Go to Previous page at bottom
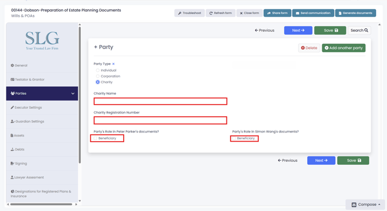387x211 pixels. tap(288, 161)
